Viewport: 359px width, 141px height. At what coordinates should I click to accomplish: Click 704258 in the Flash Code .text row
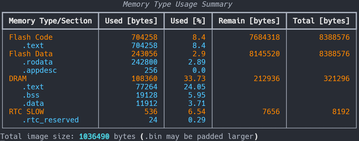tap(144, 45)
